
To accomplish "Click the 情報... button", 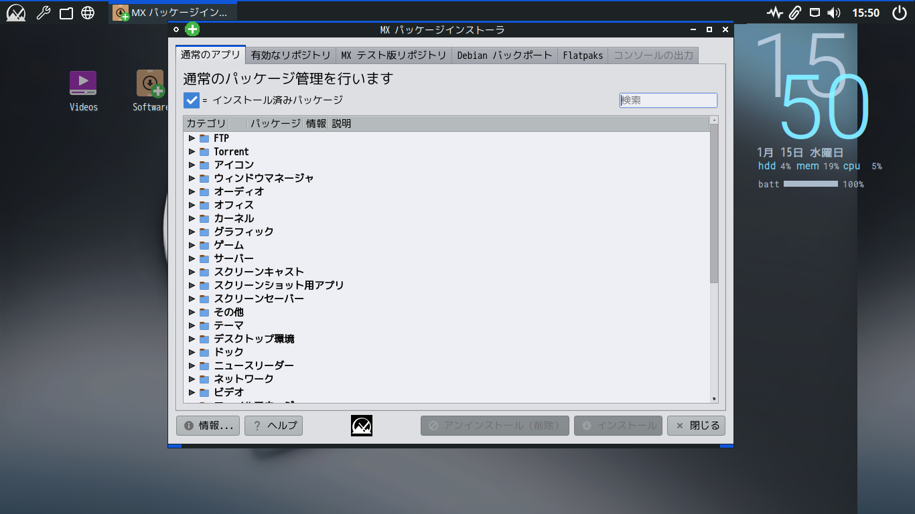I will click(208, 426).
